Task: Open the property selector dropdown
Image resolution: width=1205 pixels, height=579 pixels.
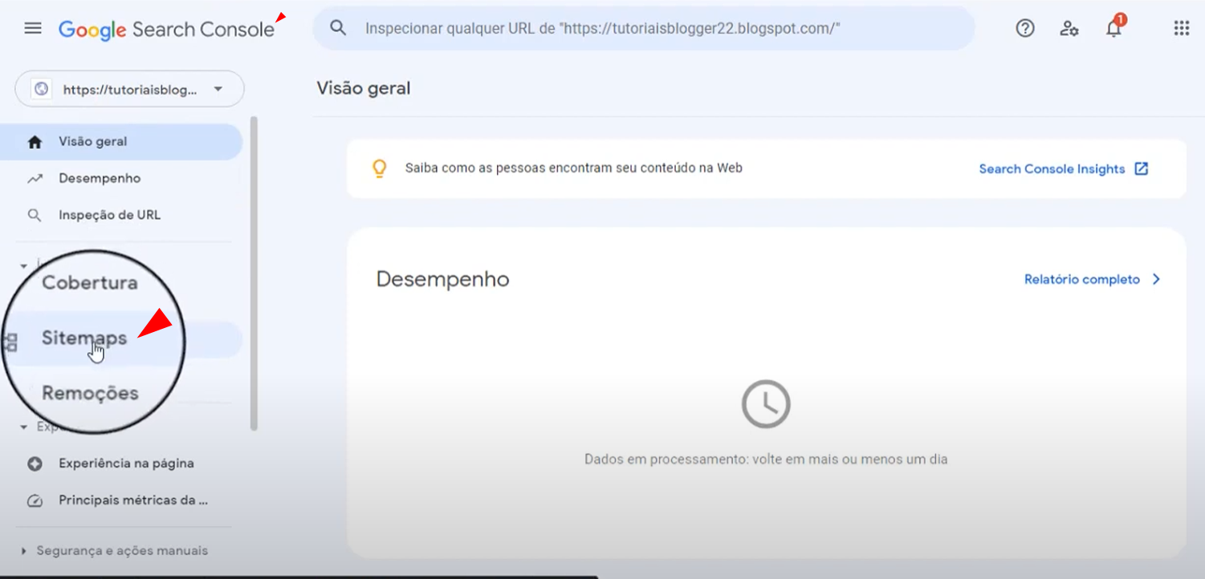Action: click(x=130, y=90)
